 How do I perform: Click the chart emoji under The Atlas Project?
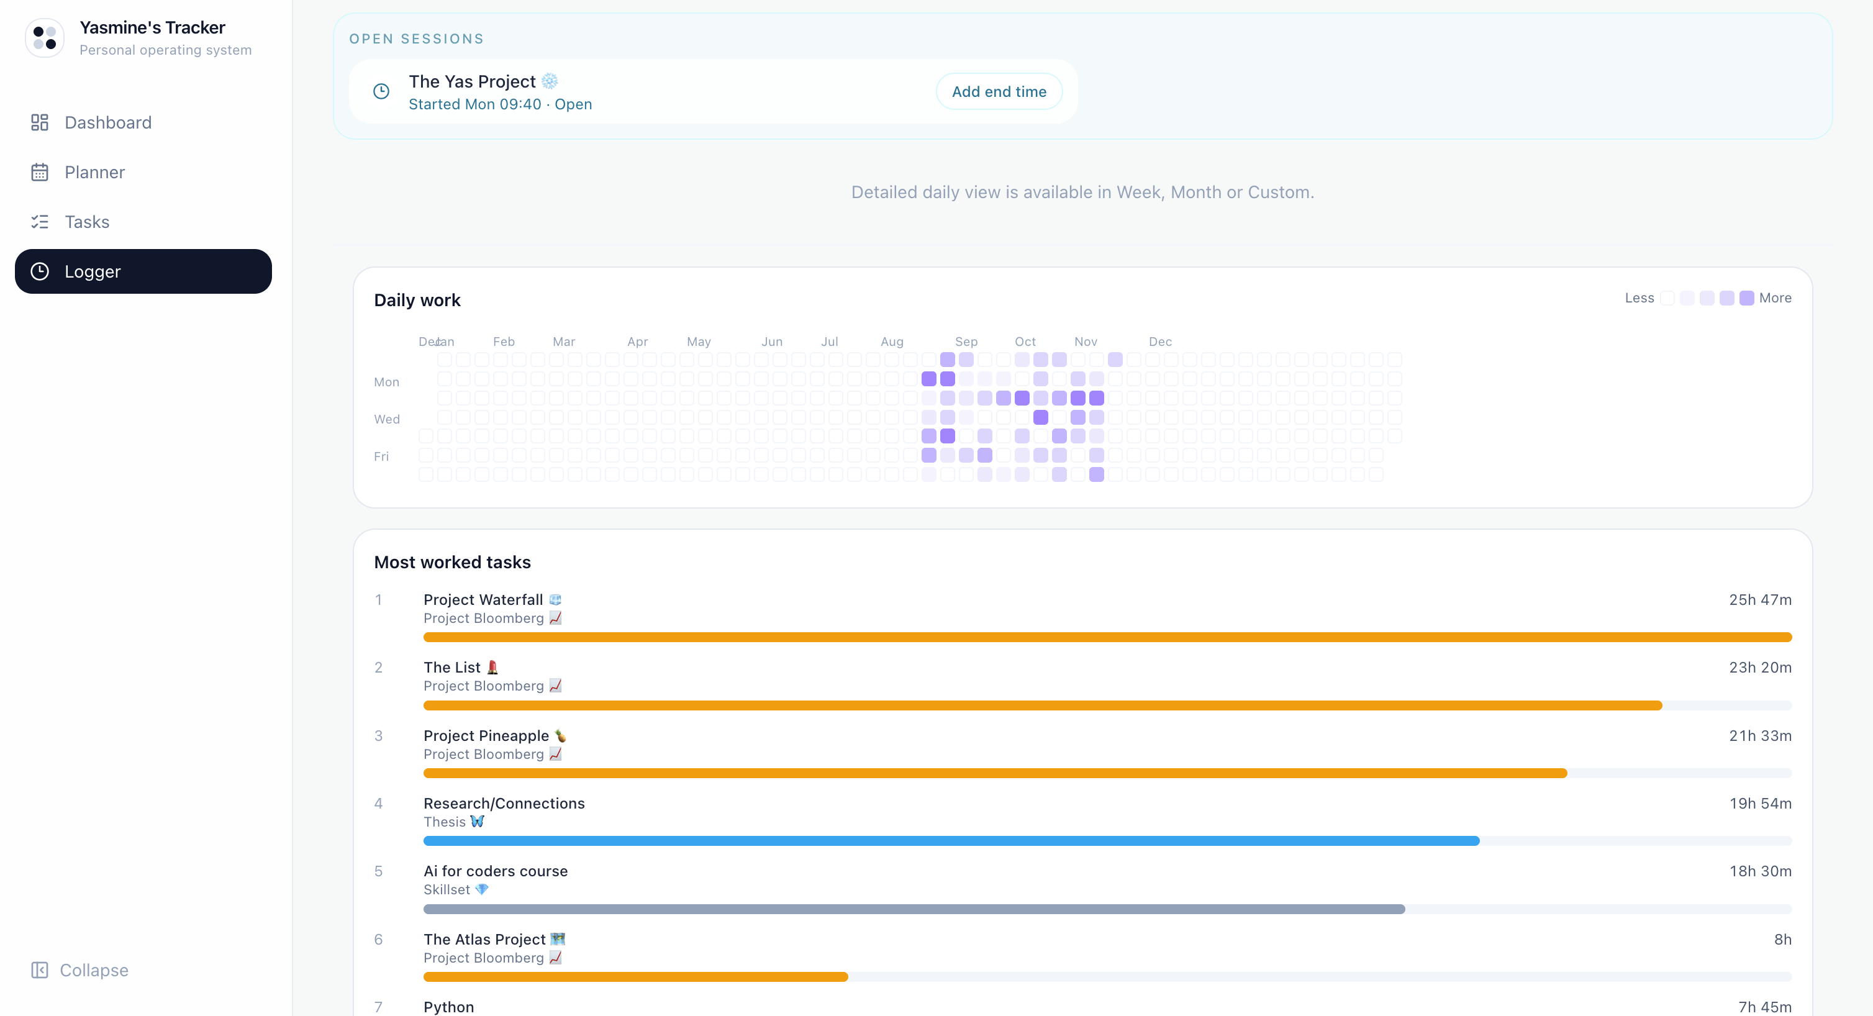[555, 957]
